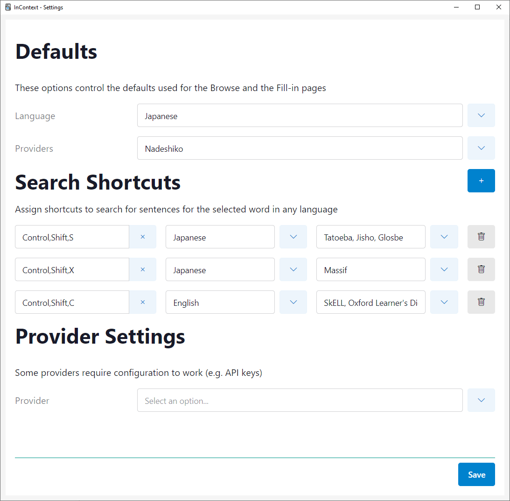Expand the Provider dropdown under Provider Settings
The height and width of the screenshot is (501, 510).
pos(481,400)
